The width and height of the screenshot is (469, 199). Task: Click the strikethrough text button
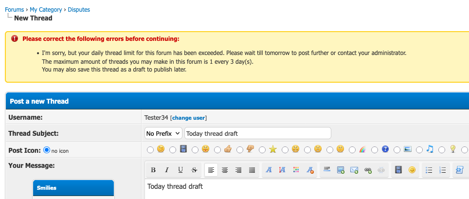coord(194,170)
